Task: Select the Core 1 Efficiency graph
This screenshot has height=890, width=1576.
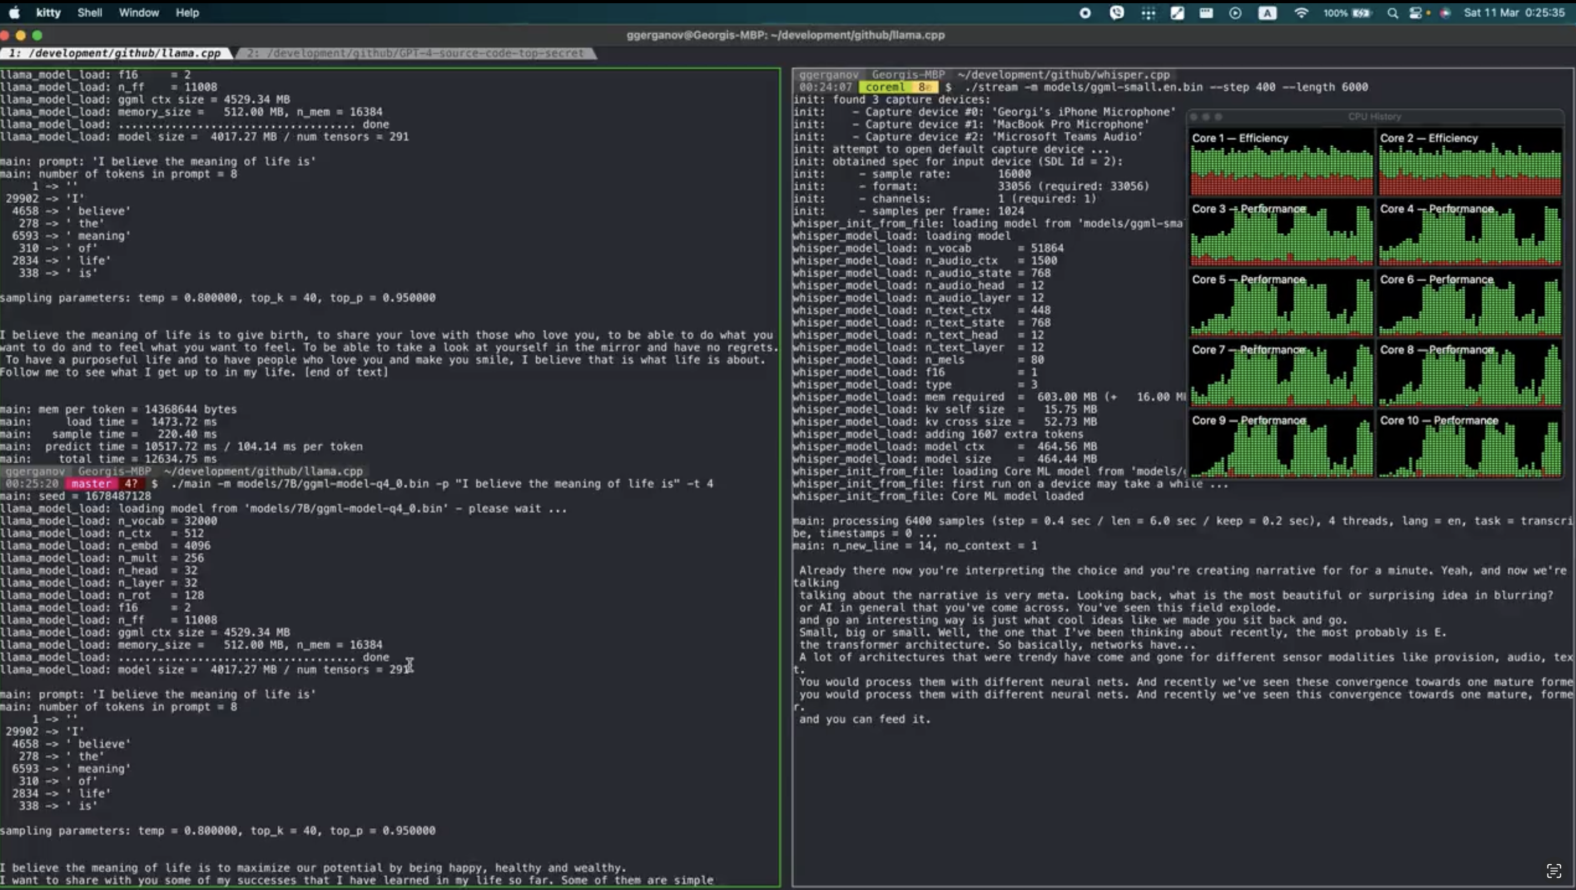Action: pyautogui.click(x=1282, y=162)
